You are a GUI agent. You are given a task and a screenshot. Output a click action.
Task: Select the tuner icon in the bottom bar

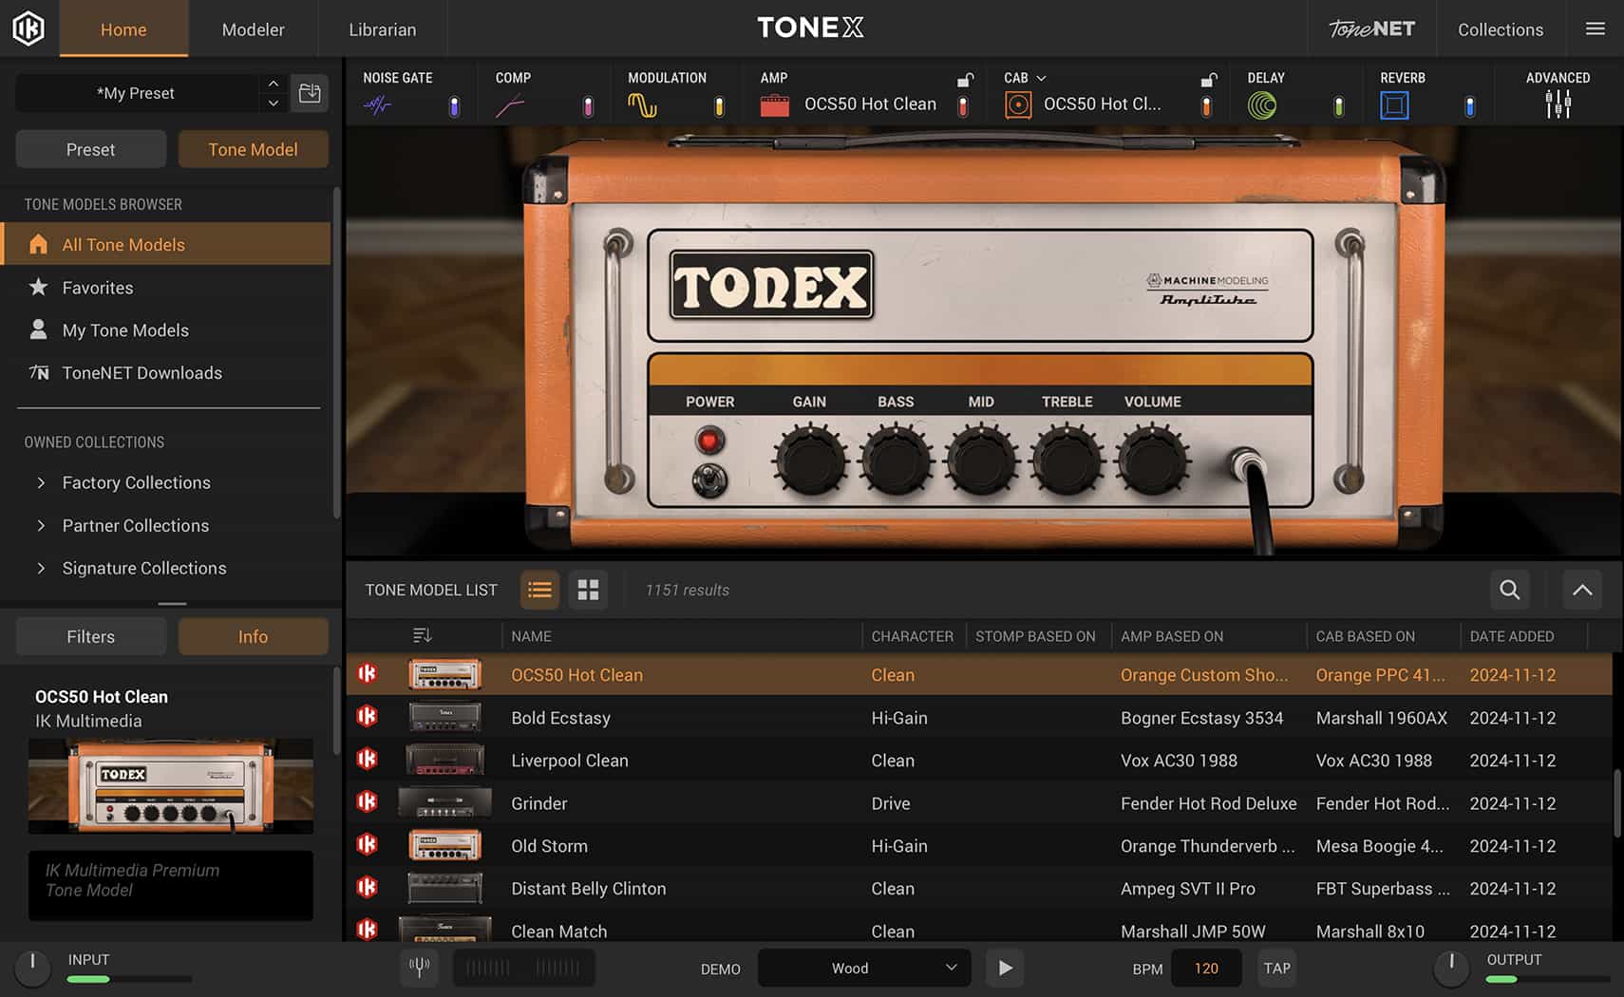tap(419, 968)
